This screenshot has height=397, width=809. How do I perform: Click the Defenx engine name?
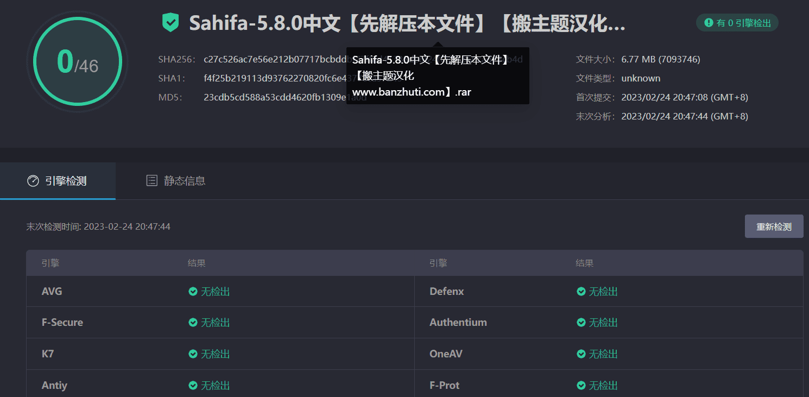coord(447,292)
